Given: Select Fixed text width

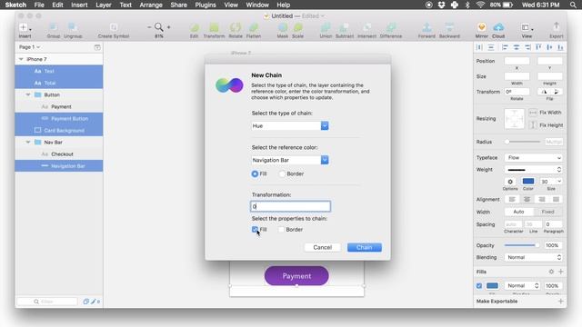Looking at the screenshot, I should coord(547,212).
